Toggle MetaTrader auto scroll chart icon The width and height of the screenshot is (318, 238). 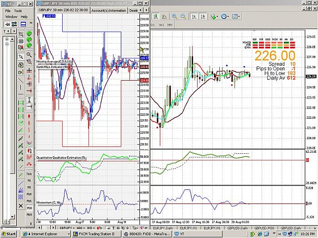pos(194,16)
